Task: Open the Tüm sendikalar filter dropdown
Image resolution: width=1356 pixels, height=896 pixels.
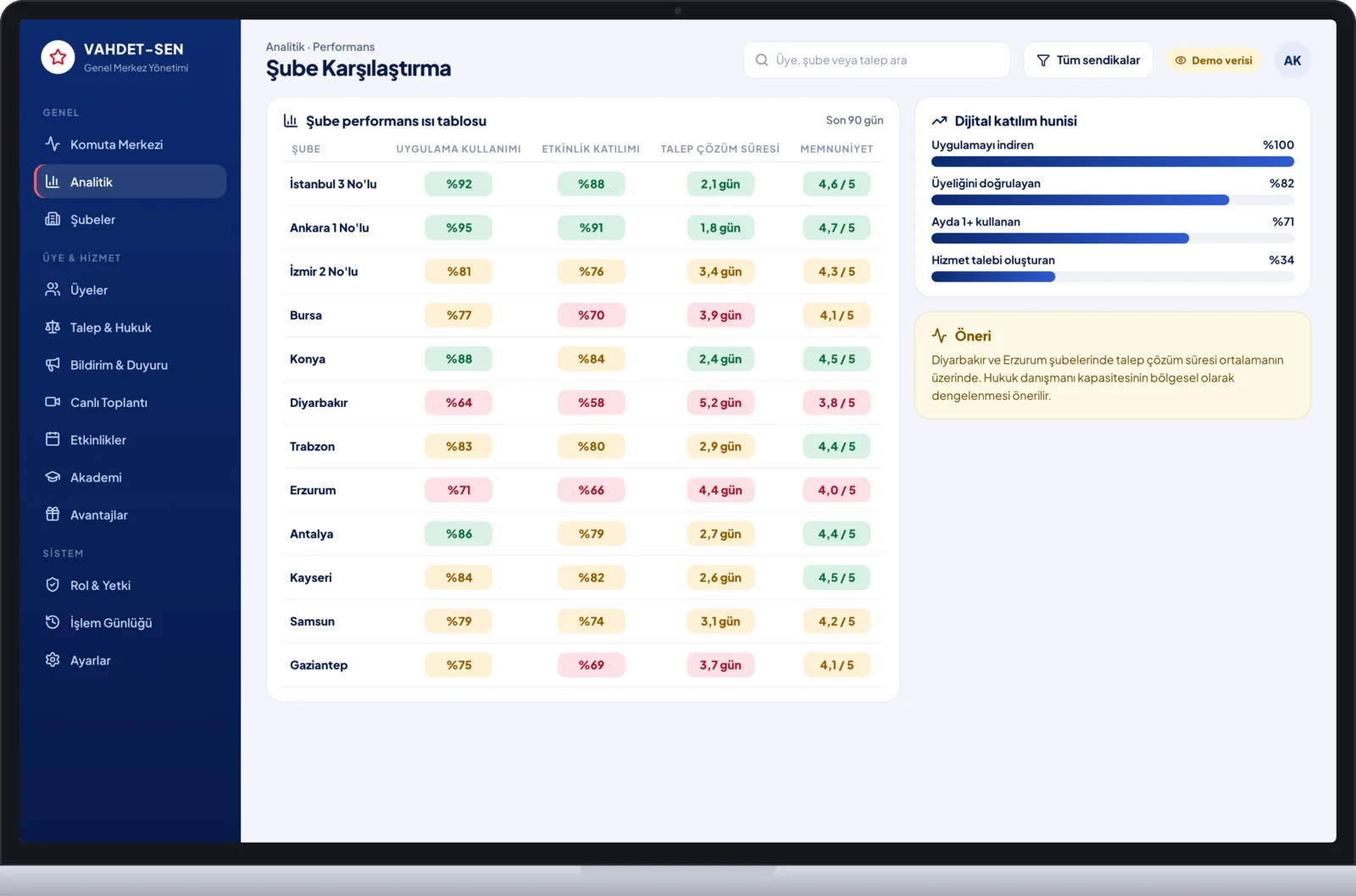Action: (x=1088, y=60)
